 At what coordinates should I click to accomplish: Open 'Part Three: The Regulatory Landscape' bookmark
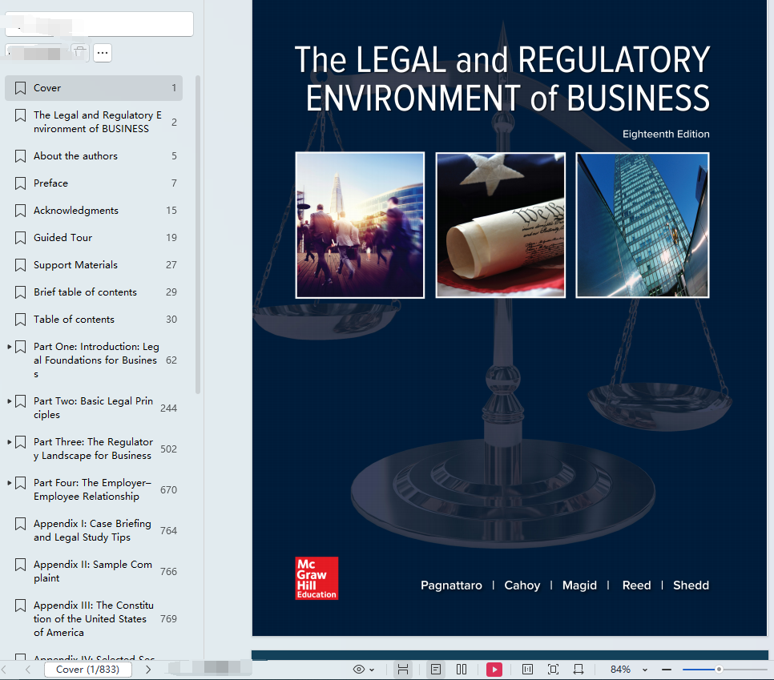point(93,449)
